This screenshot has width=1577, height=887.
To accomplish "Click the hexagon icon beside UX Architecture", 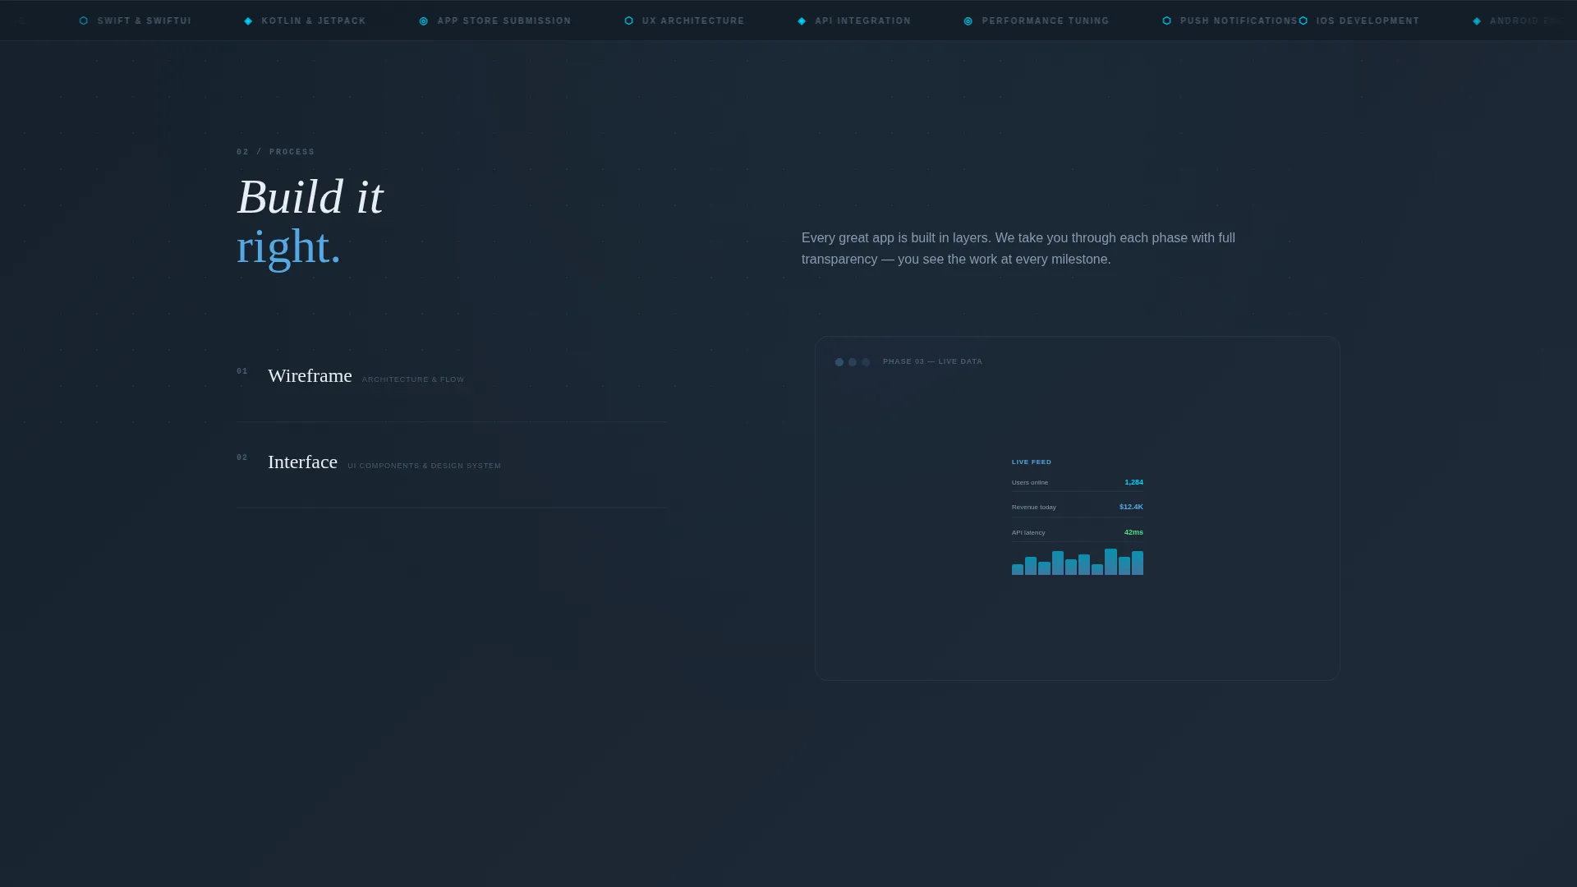I will point(629,21).
